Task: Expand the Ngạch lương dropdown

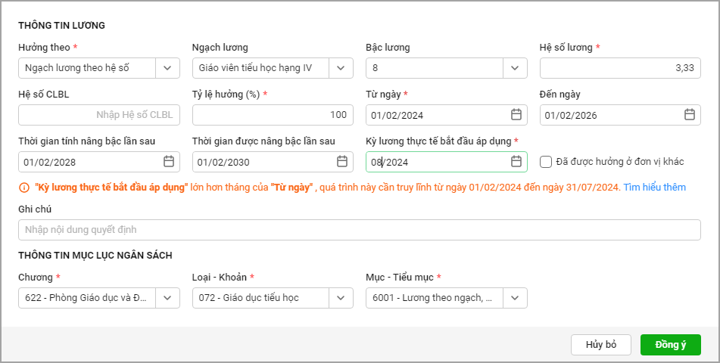Action: [x=341, y=68]
